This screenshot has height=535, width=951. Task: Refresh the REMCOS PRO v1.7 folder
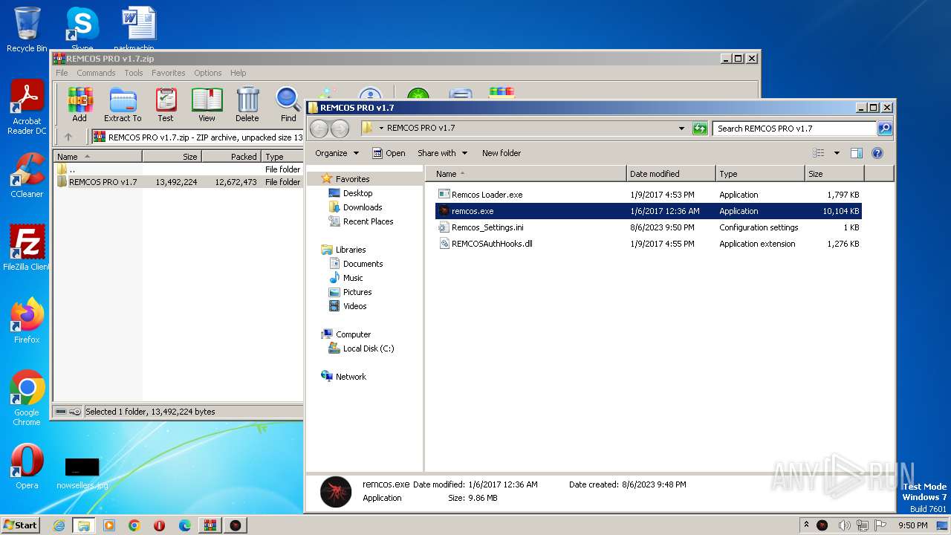[x=700, y=129]
